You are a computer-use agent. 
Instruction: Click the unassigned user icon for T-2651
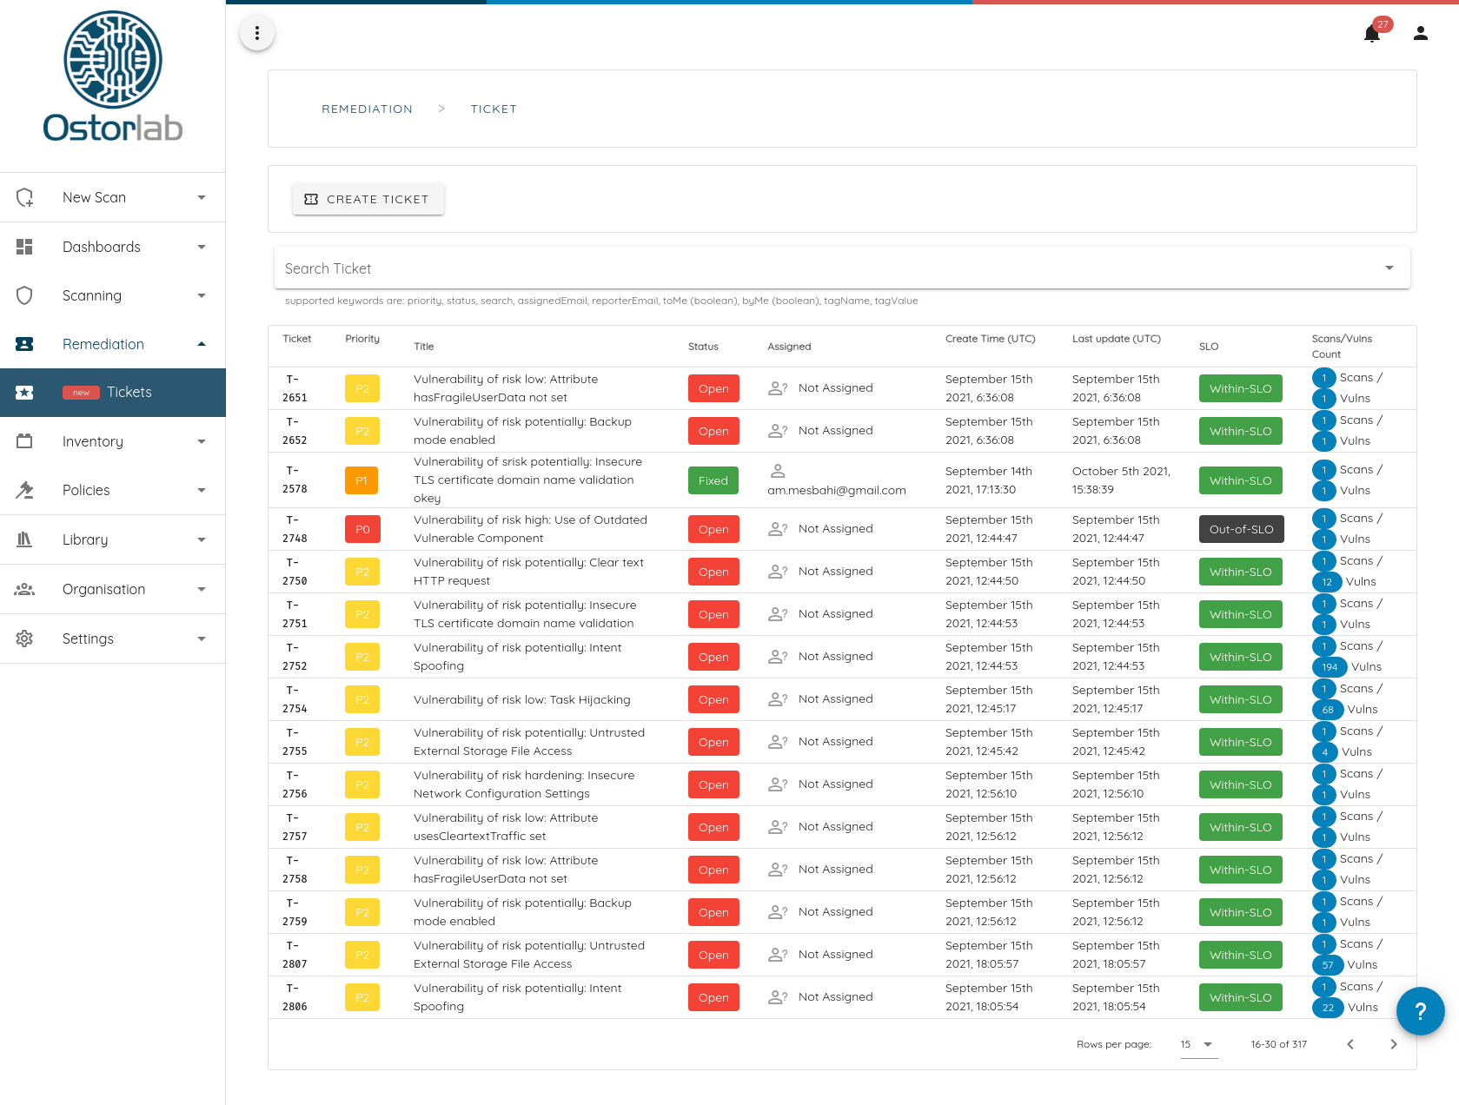778,388
